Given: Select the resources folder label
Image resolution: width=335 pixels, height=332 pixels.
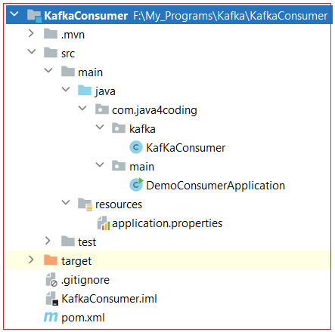Looking at the screenshot, I should pyautogui.click(x=119, y=204).
